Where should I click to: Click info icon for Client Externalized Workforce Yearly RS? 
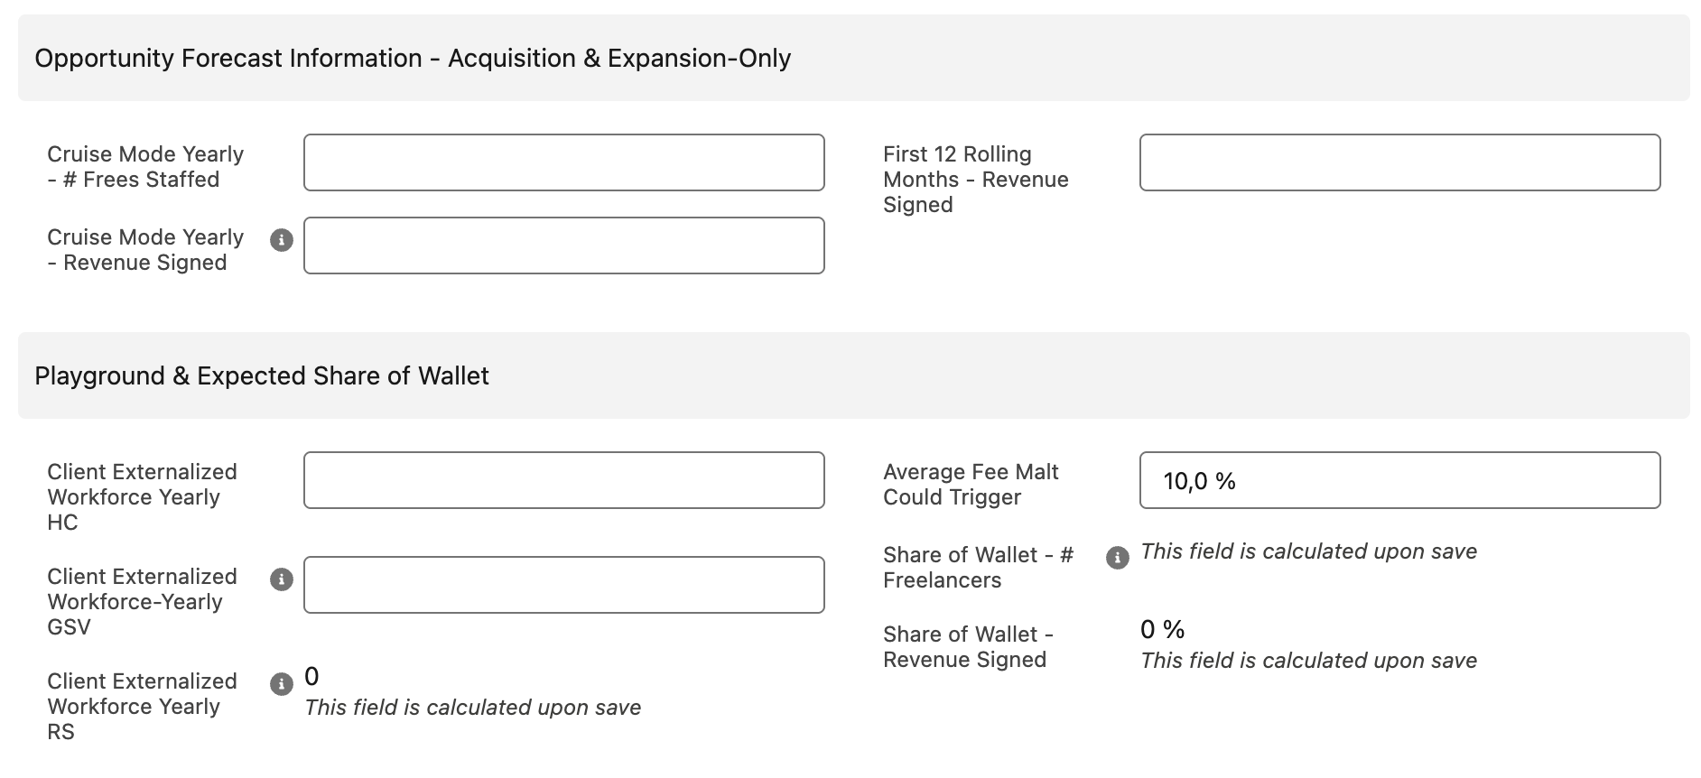pyautogui.click(x=282, y=684)
